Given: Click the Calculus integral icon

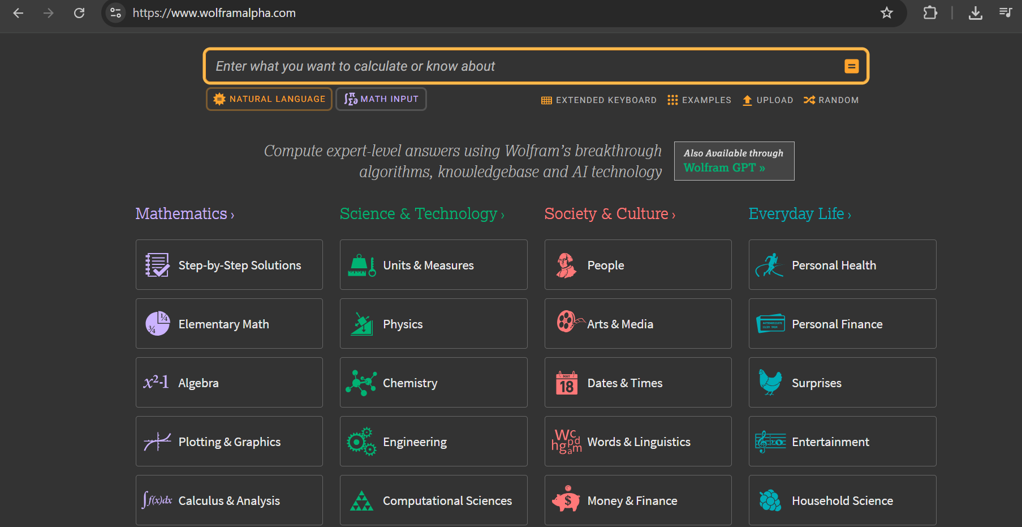Looking at the screenshot, I should coord(157,500).
